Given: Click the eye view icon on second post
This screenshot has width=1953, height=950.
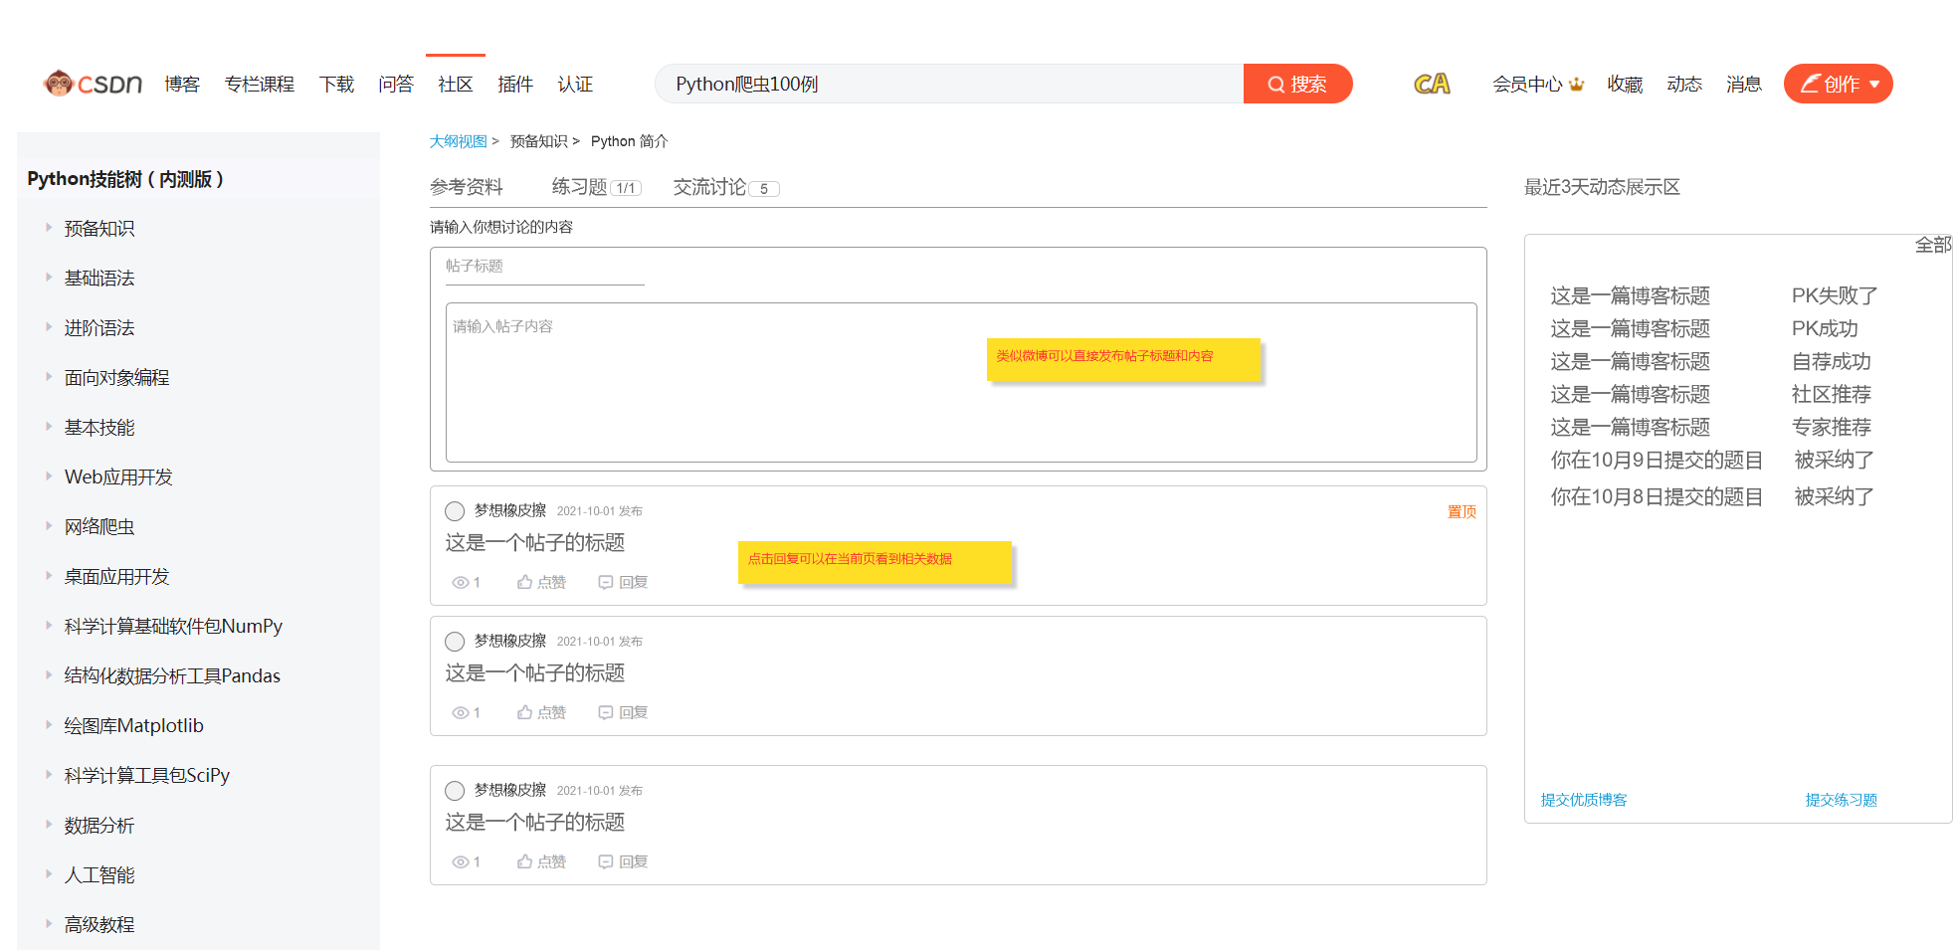Looking at the screenshot, I should tap(460, 713).
